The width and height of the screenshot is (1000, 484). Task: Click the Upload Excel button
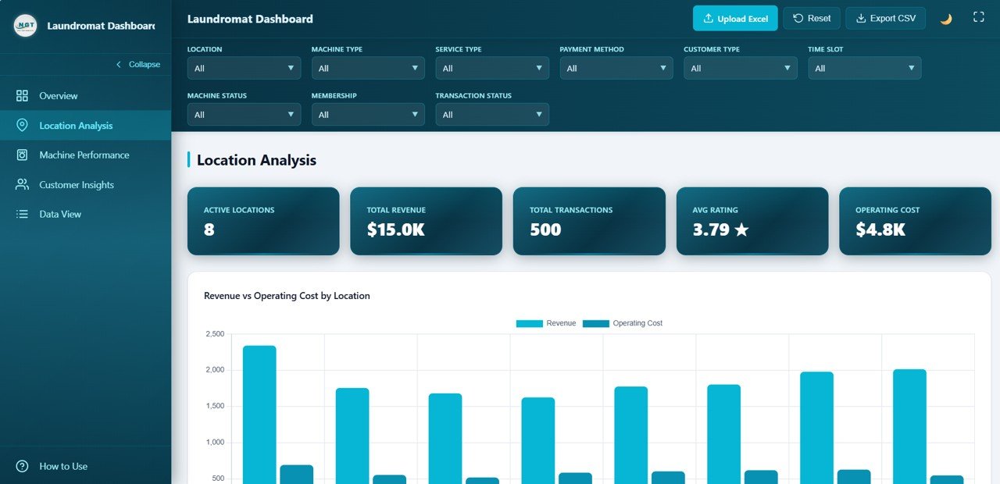[734, 17]
